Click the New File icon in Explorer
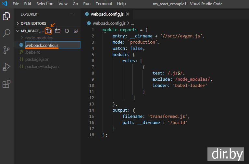 49,31
